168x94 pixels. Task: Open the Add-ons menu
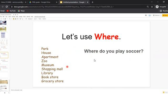(28, 17)
